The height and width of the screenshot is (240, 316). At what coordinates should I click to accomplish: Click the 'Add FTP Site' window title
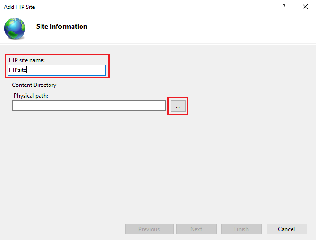(19, 7)
